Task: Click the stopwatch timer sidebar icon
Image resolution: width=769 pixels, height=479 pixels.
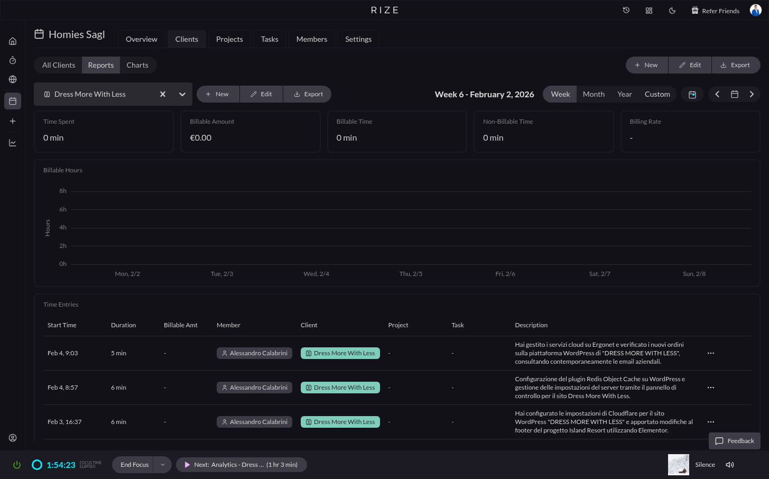Action: (x=13, y=60)
